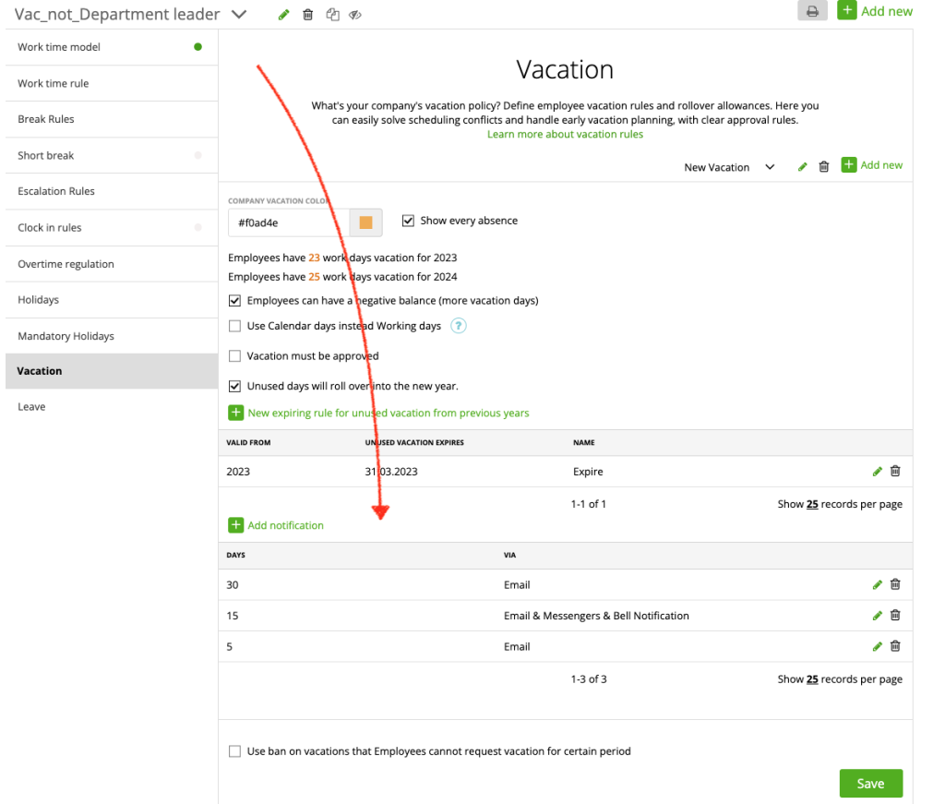Select Email & Messengers & Bell Notification cell
The width and height of the screenshot is (945, 804).
(x=597, y=616)
